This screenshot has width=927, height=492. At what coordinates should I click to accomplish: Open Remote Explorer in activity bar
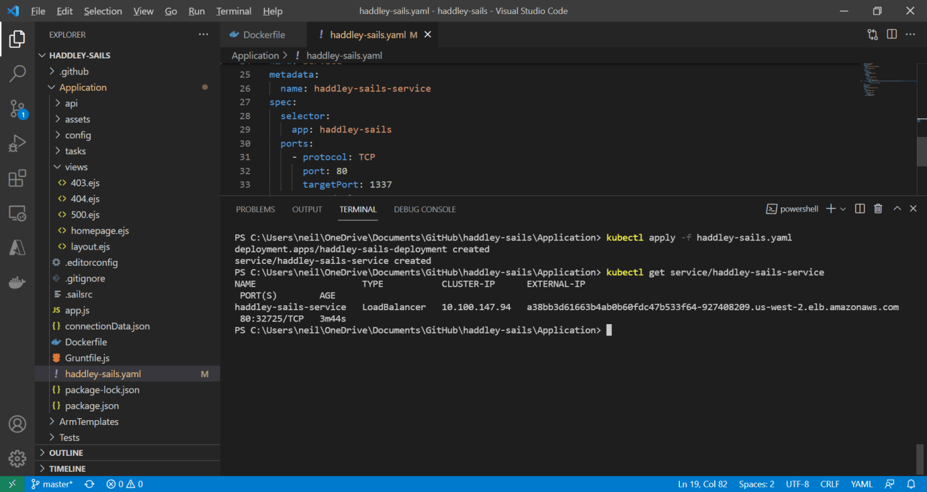[17, 213]
